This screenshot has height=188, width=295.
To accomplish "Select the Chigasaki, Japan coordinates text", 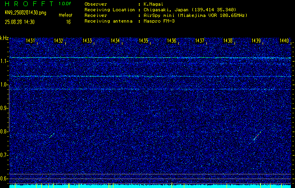I will point(189,10).
